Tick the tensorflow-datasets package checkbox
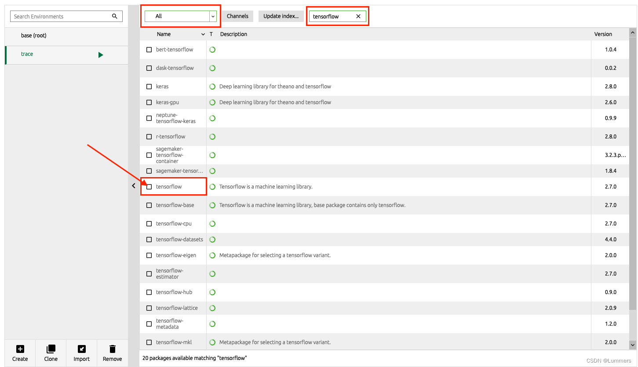This screenshot has width=638, height=367. [x=149, y=240]
